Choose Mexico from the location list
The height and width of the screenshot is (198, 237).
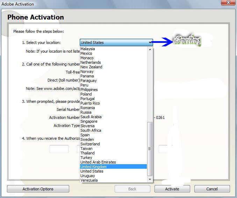point(114,53)
